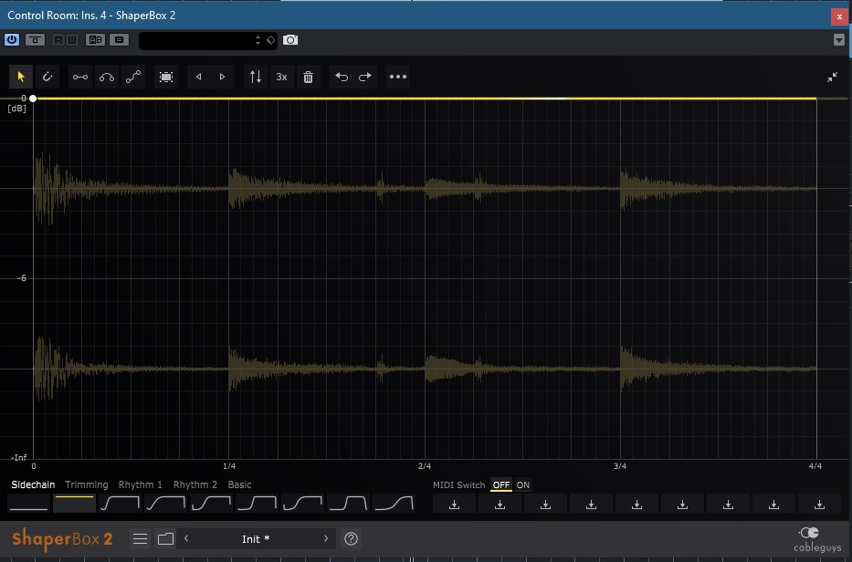Pick the first flat-line wave preset

(x=29, y=504)
